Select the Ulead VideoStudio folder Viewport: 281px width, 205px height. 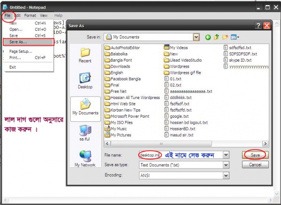[x=183, y=60]
